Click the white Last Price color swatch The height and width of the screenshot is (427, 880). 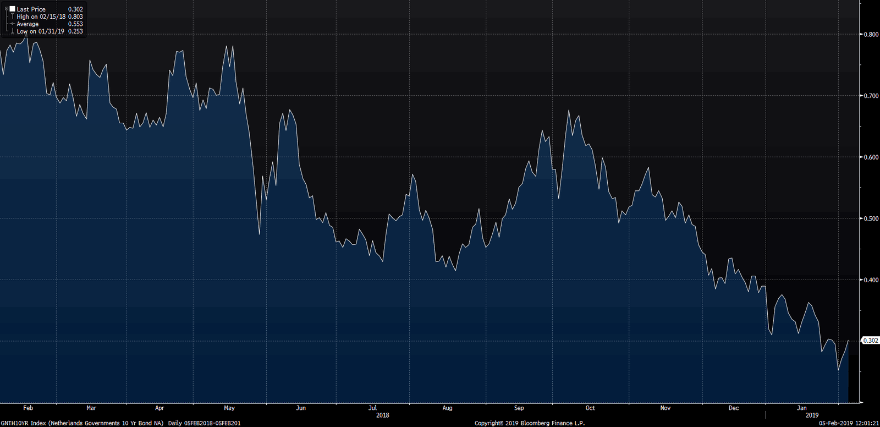pyautogui.click(x=12, y=9)
